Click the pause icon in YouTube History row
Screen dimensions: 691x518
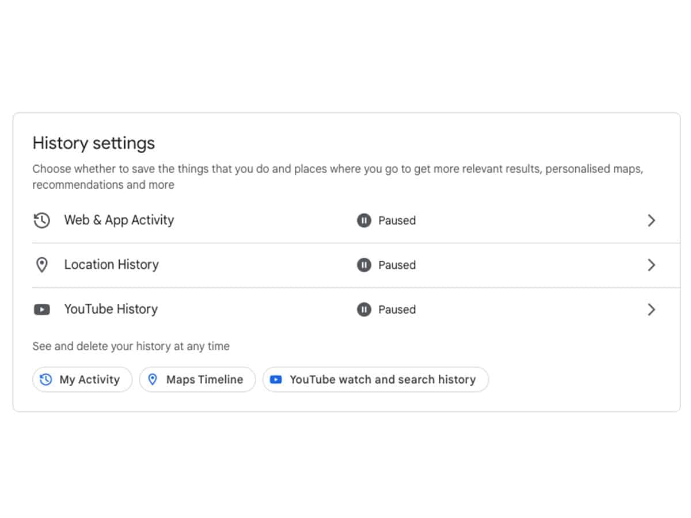[x=364, y=310]
